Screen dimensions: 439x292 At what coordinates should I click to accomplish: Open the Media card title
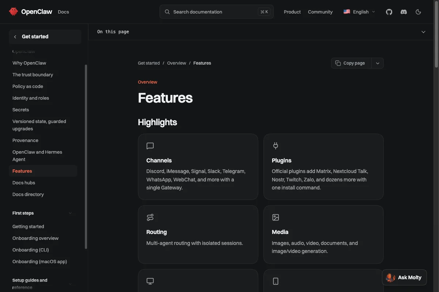click(280, 232)
